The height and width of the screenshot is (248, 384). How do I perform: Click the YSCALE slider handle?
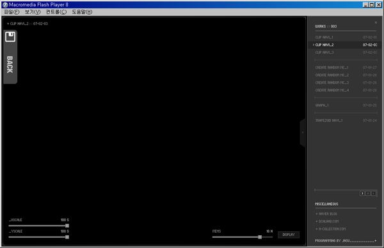(67, 237)
